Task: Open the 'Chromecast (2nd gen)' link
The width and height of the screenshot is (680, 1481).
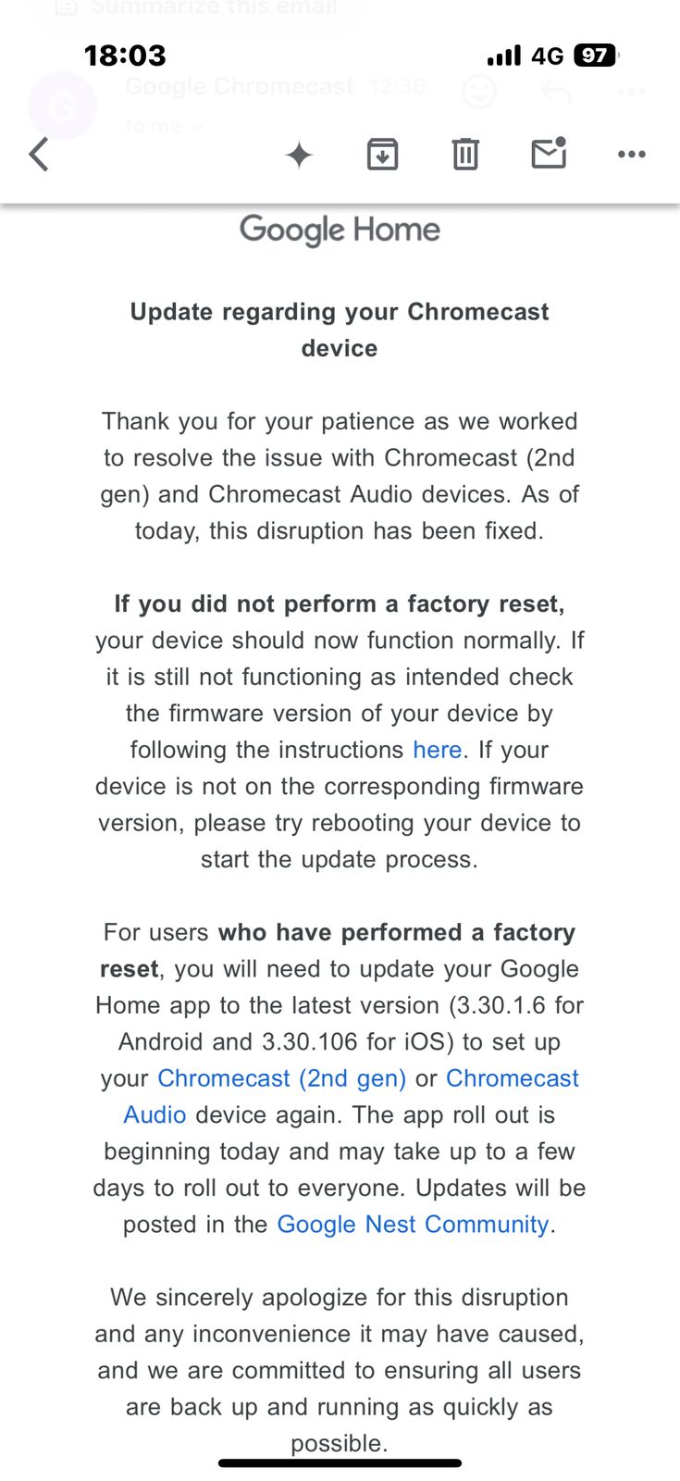Action: pyautogui.click(x=282, y=1078)
